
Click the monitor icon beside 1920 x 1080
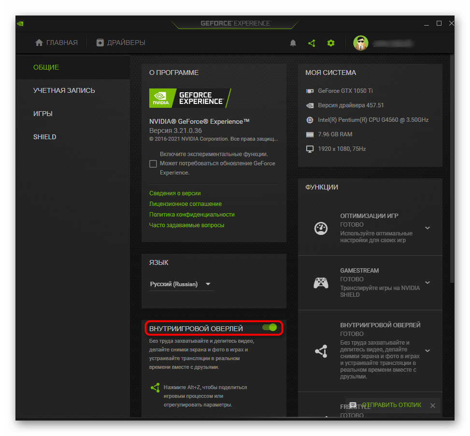310,149
